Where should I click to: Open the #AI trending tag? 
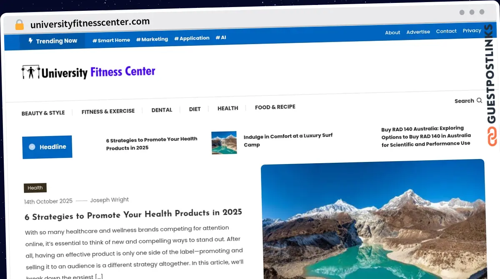(x=221, y=37)
